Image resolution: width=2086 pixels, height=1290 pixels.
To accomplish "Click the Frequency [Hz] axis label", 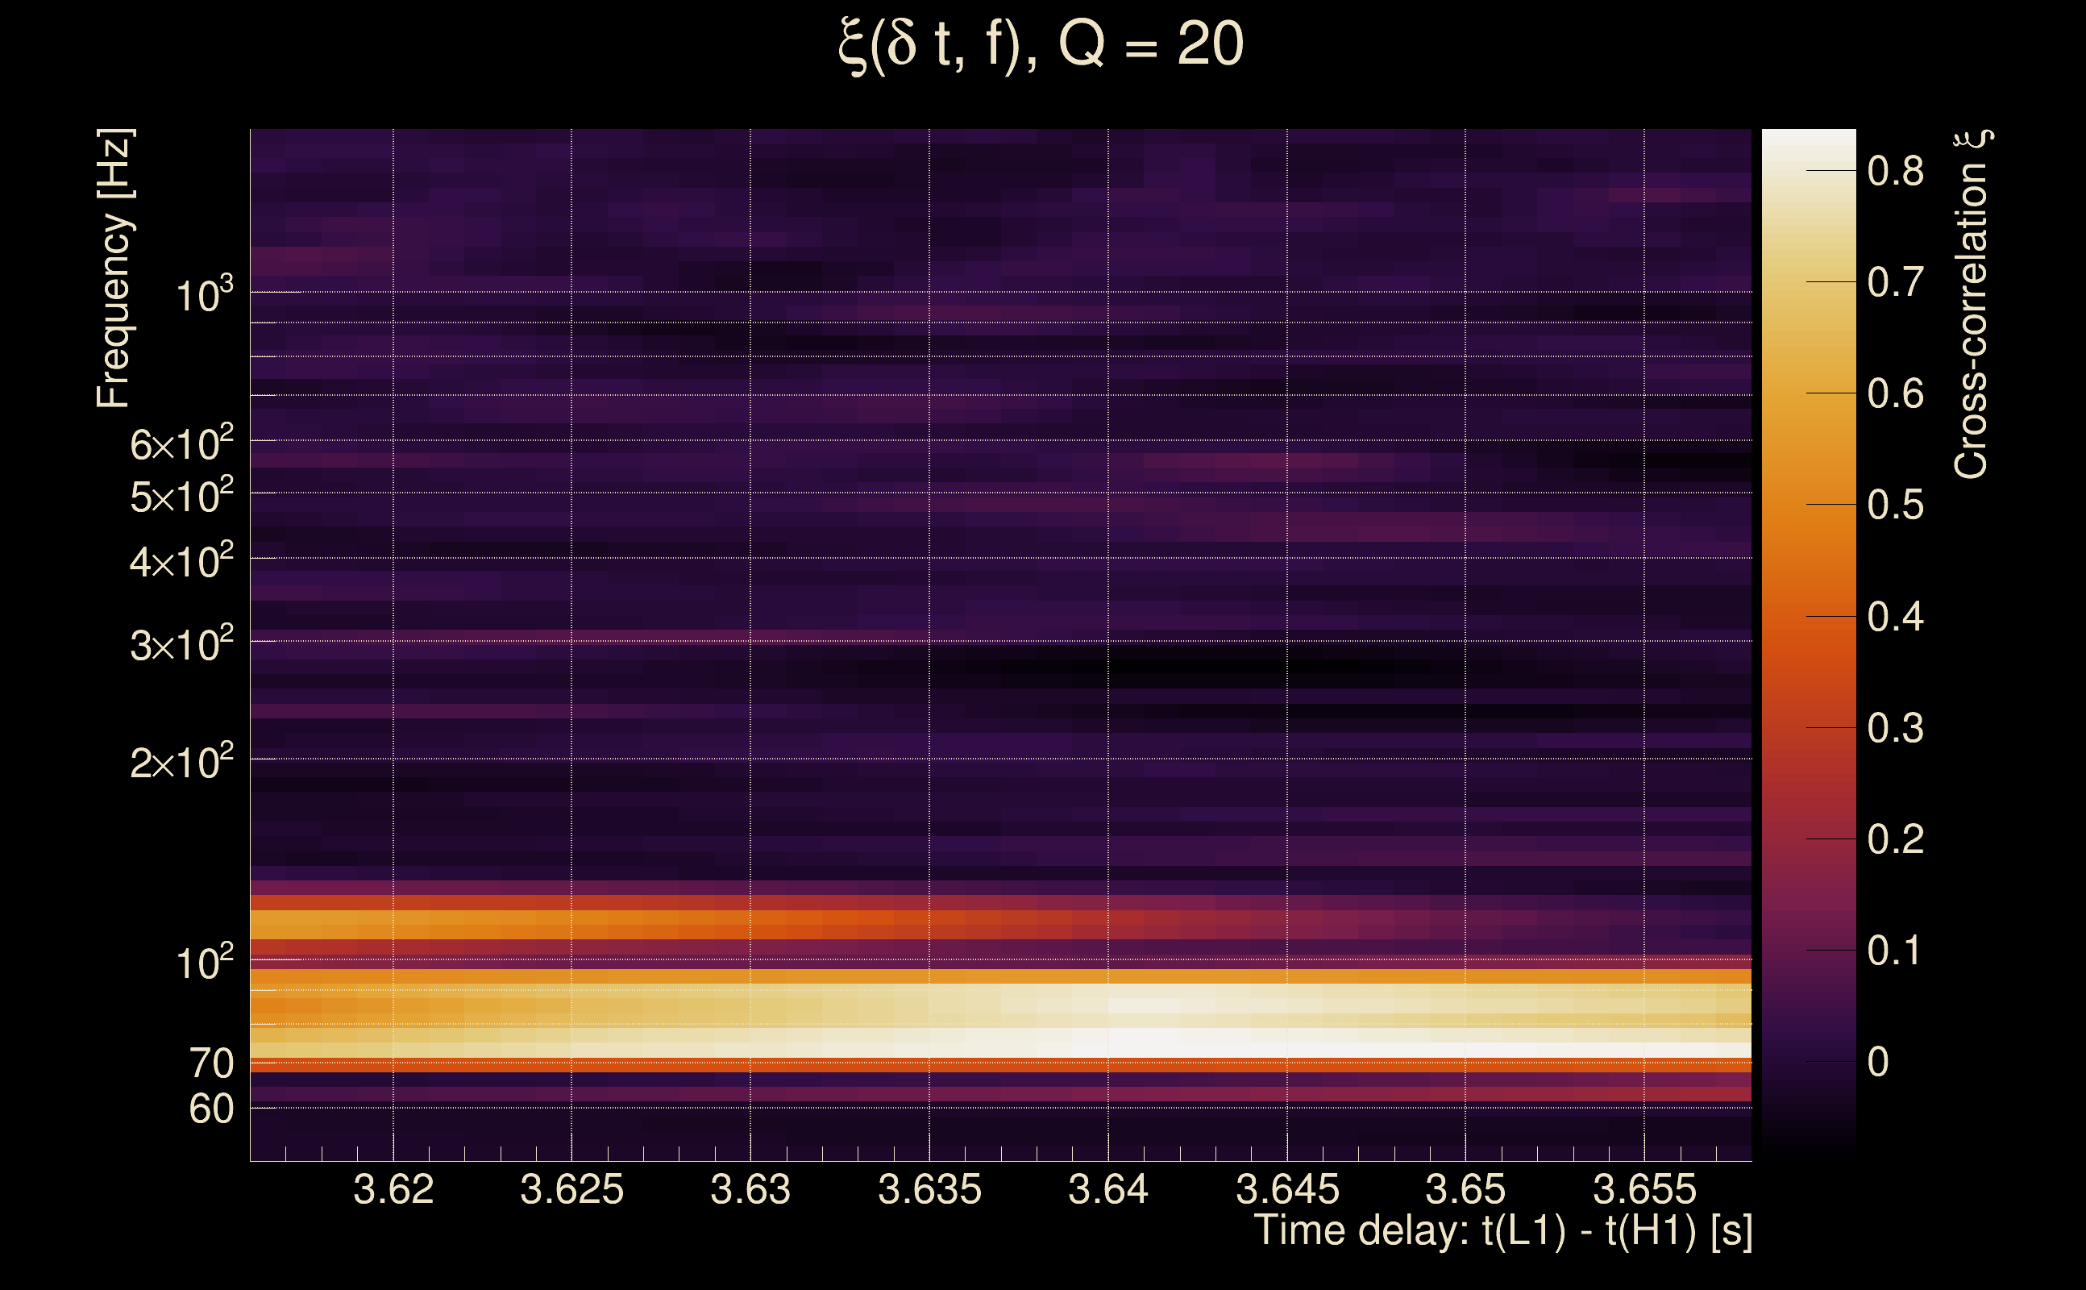I will (x=114, y=268).
